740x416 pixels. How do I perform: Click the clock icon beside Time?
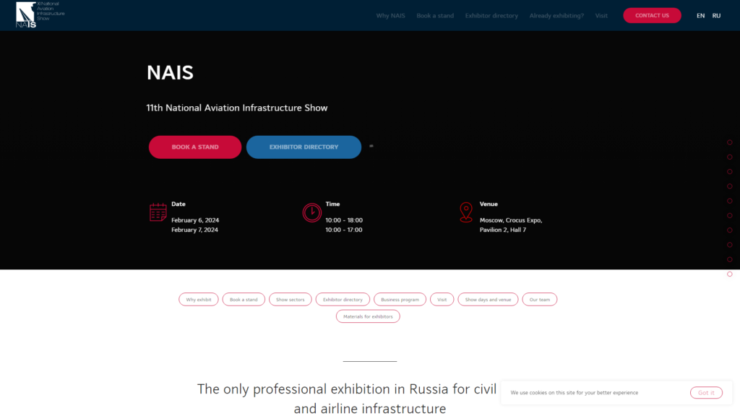pyautogui.click(x=312, y=213)
